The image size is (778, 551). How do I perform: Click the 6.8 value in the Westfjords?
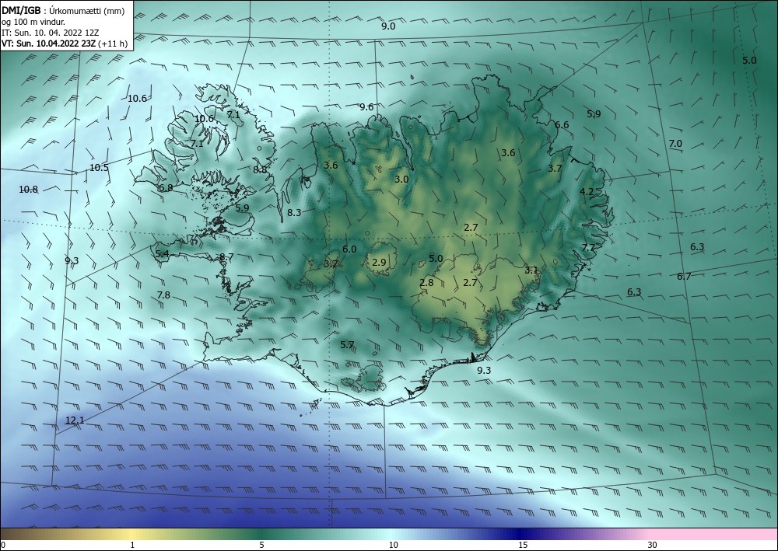165,188
